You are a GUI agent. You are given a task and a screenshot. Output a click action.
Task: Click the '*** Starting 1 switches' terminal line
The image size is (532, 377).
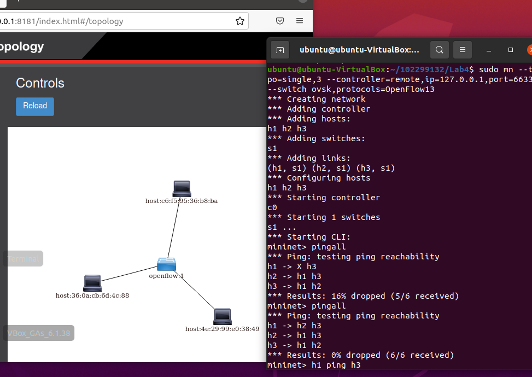coord(324,217)
